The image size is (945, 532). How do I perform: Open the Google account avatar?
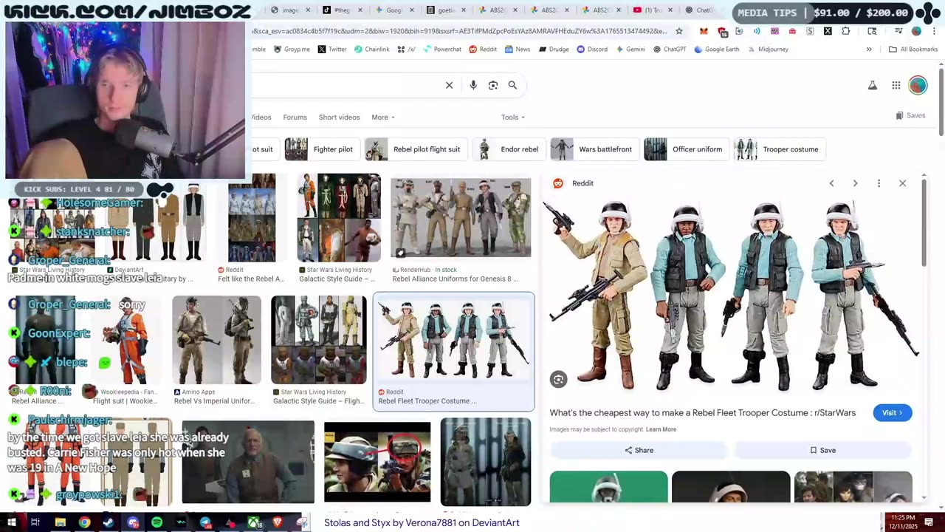tap(918, 86)
